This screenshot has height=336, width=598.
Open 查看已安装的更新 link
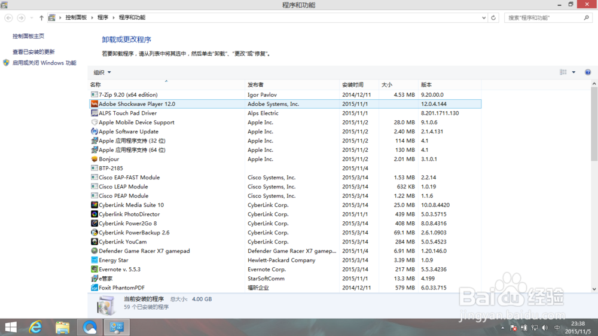[x=33, y=52]
